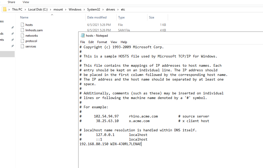Open the Edit menu in Notepad
Screen dimensions: 263x168
click(91, 42)
